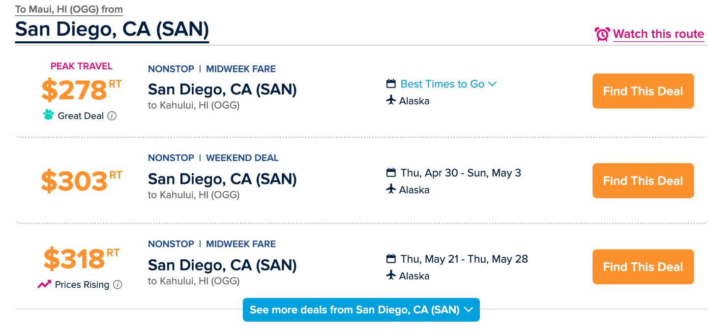Image resolution: width=708 pixels, height=334 pixels.
Task: Click the calendar icon next to Thu, Apr 30
Action: click(391, 173)
